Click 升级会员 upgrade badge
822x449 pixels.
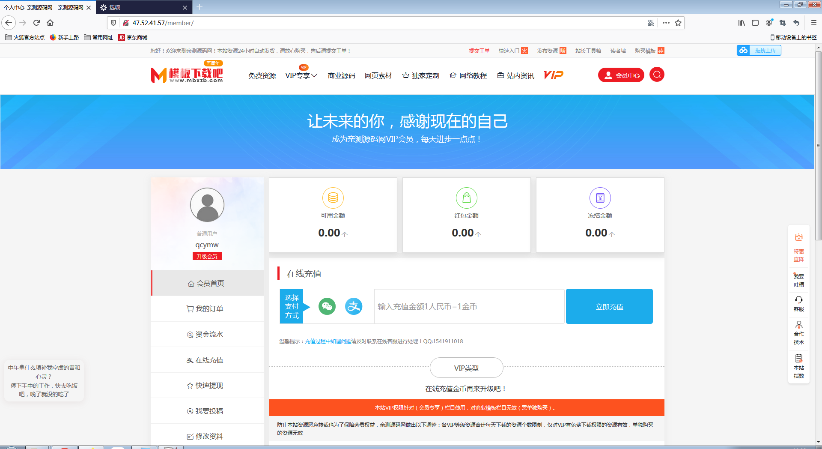click(207, 256)
